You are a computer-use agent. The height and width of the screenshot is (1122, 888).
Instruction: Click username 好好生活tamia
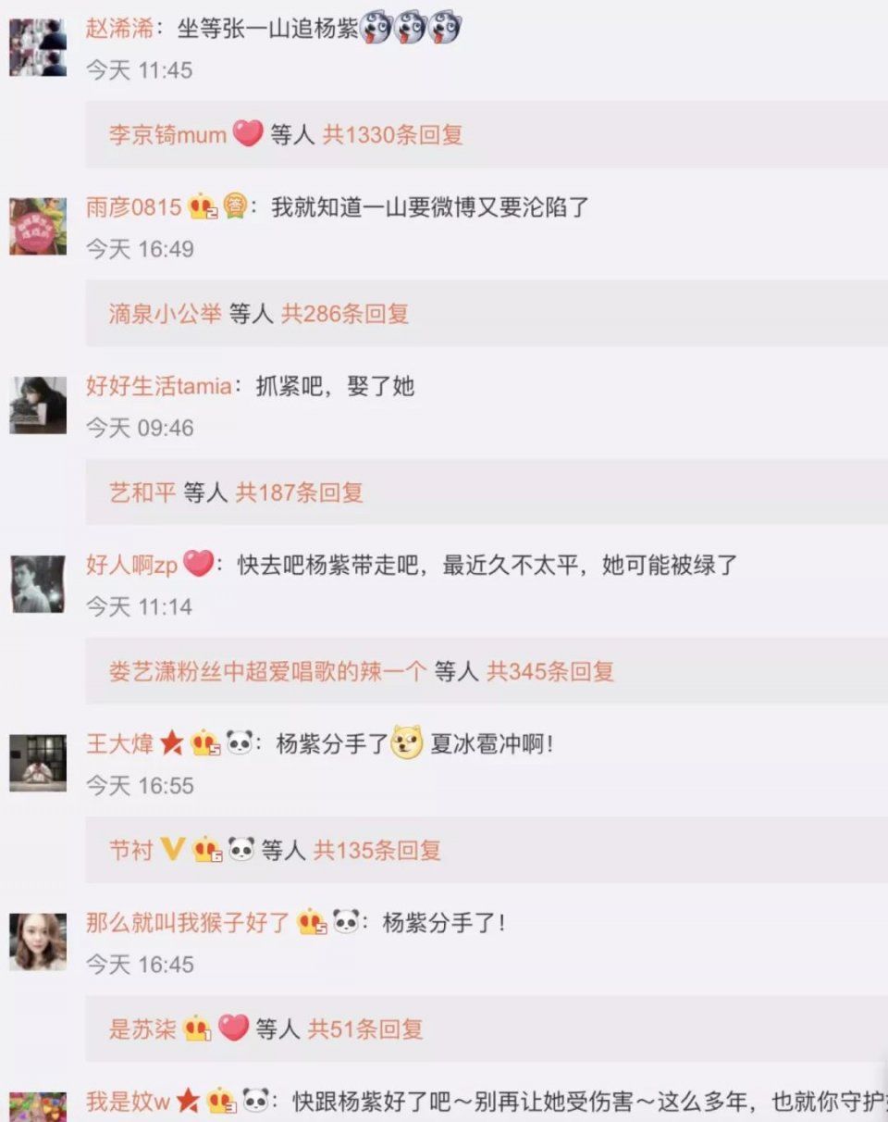coord(159,386)
